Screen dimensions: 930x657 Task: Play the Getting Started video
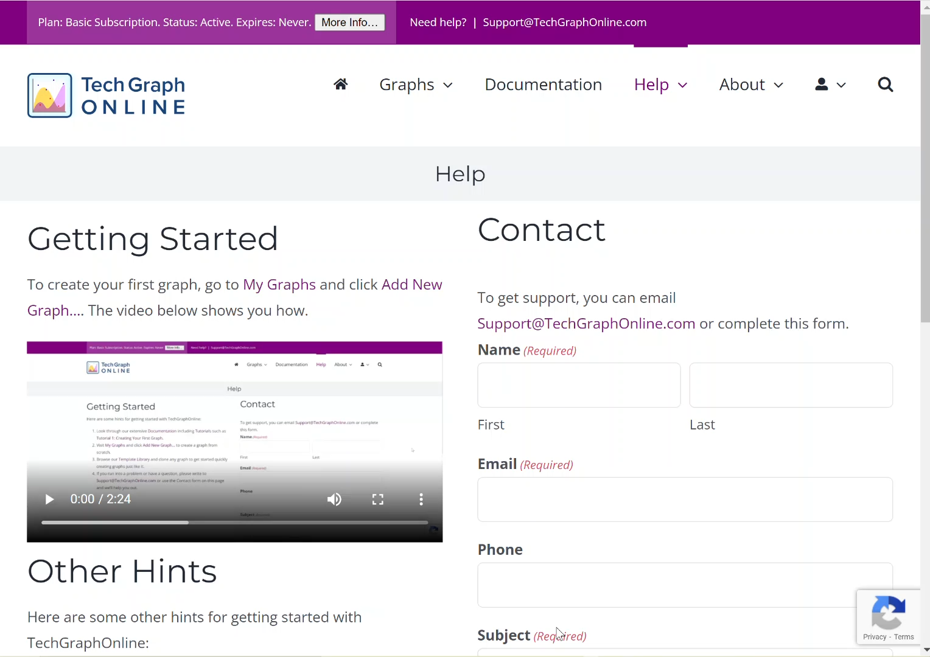coord(49,499)
